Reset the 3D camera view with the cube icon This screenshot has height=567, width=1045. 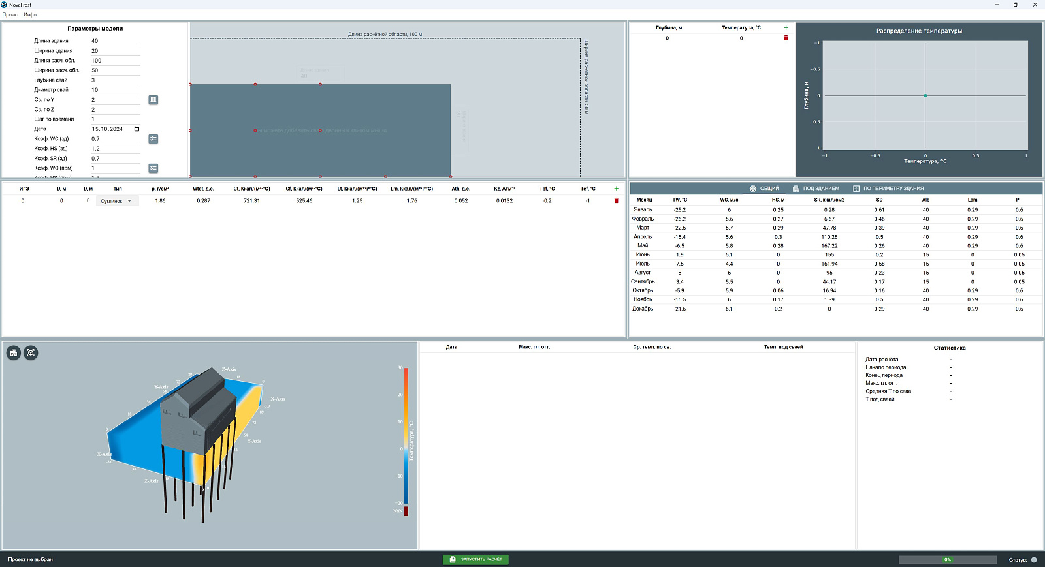(x=31, y=353)
